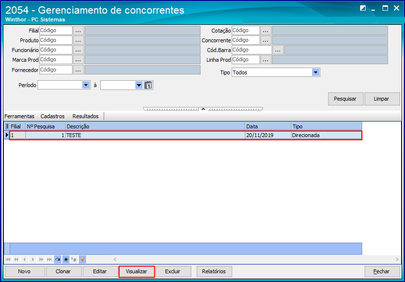Screen dimensions: 405x282
Task: Click the Fechar button
Action: tap(382, 271)
